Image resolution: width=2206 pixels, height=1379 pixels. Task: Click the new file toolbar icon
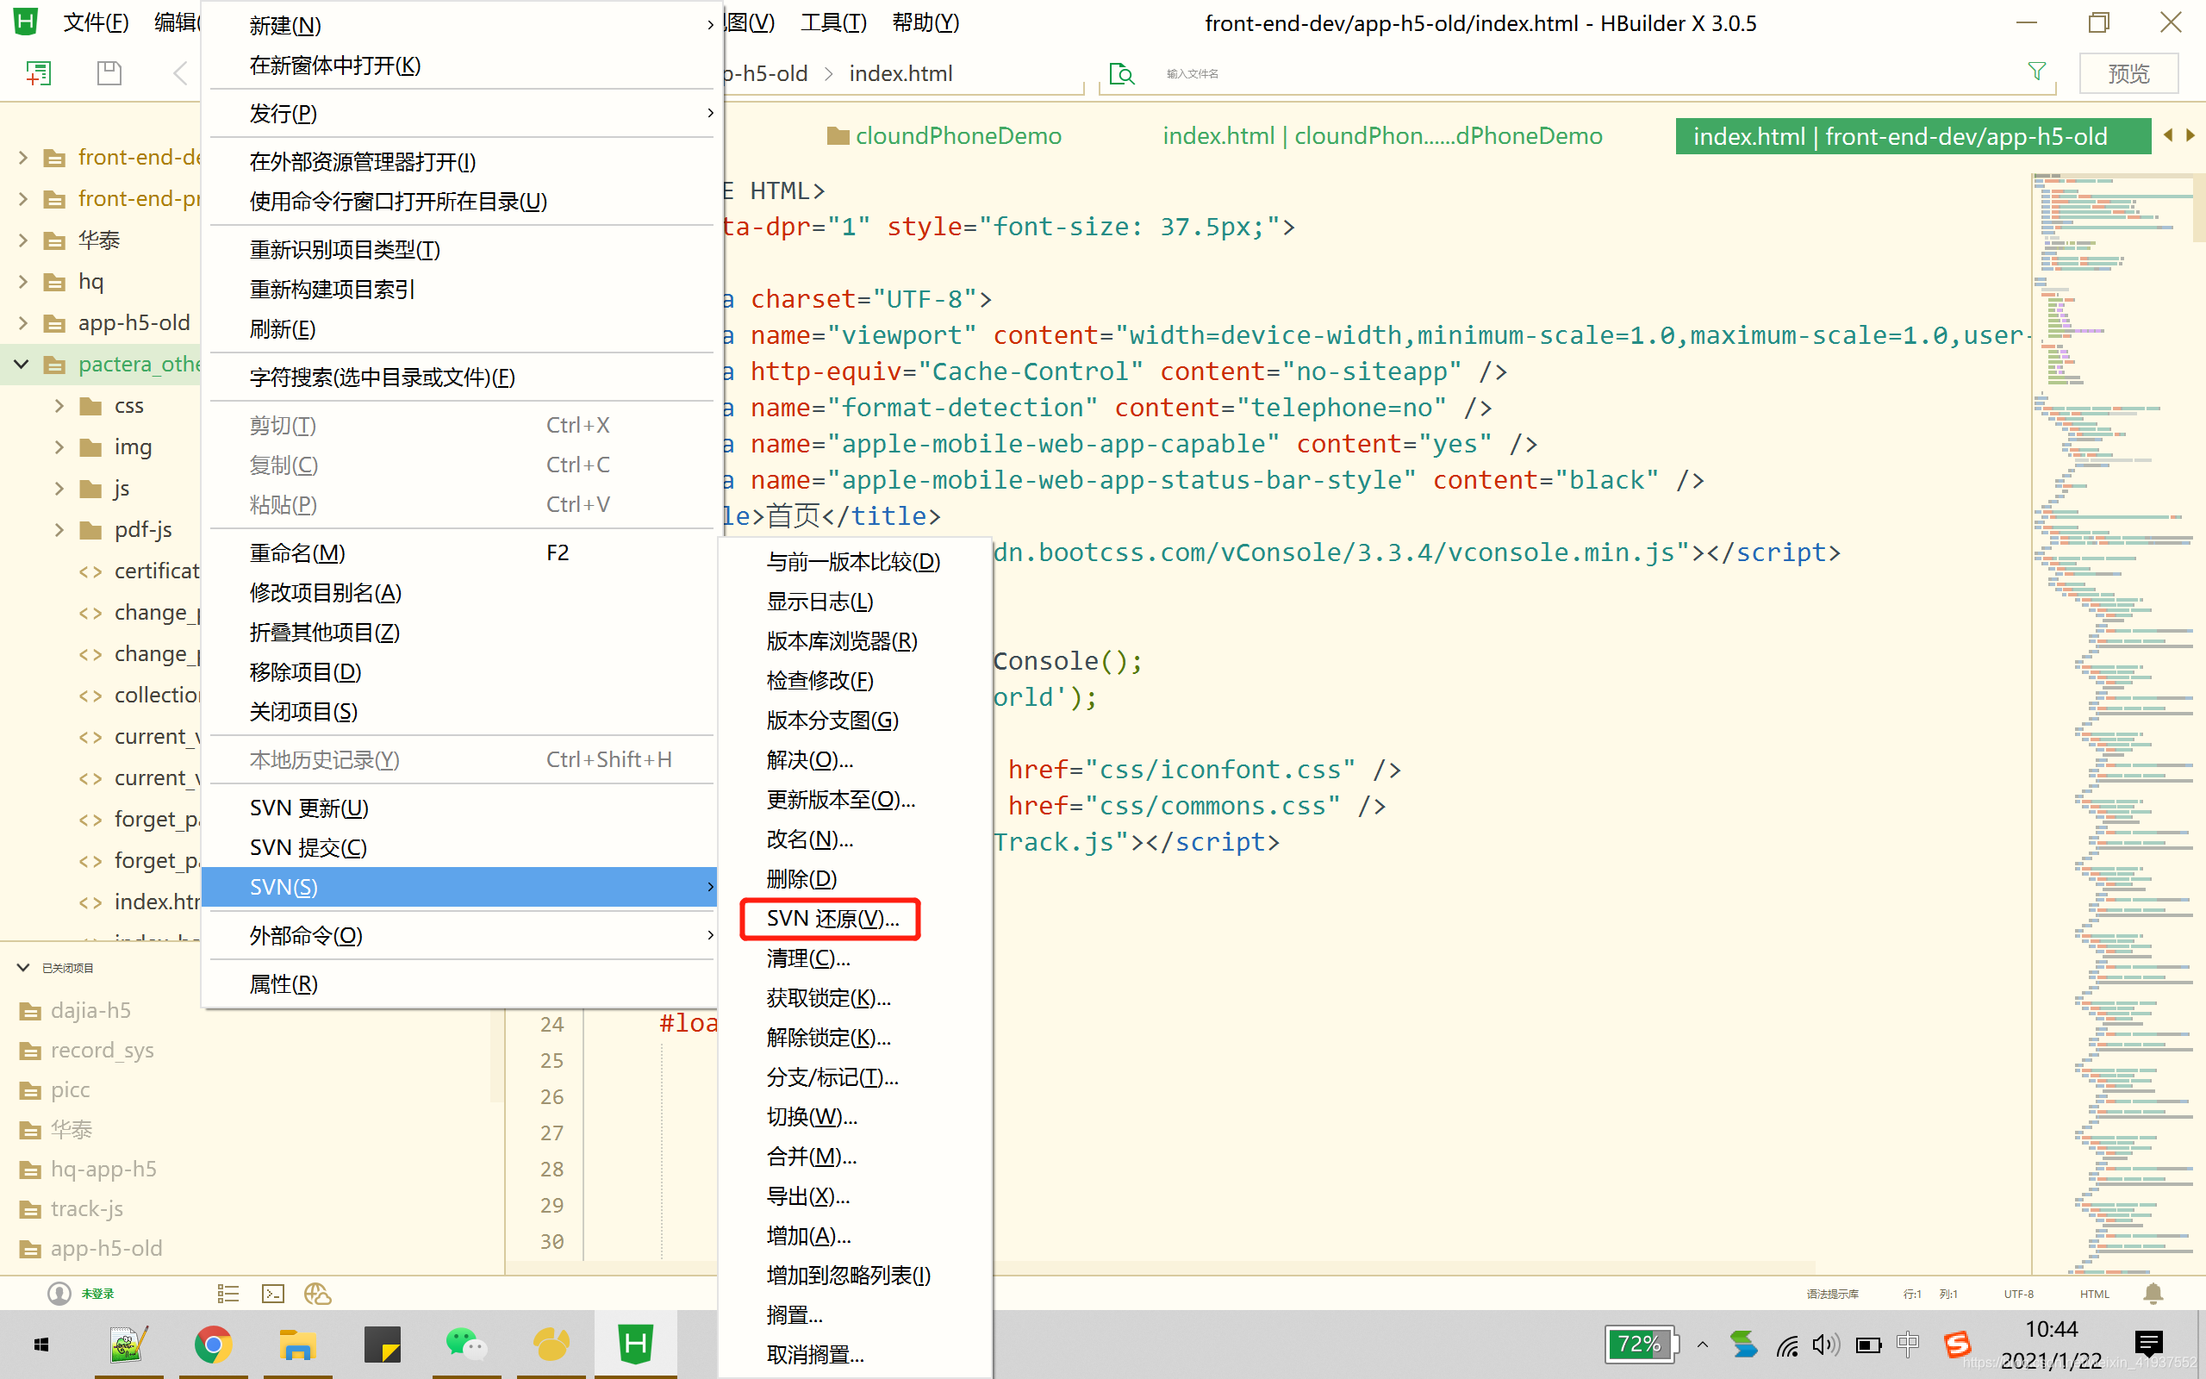pos(38,73)
